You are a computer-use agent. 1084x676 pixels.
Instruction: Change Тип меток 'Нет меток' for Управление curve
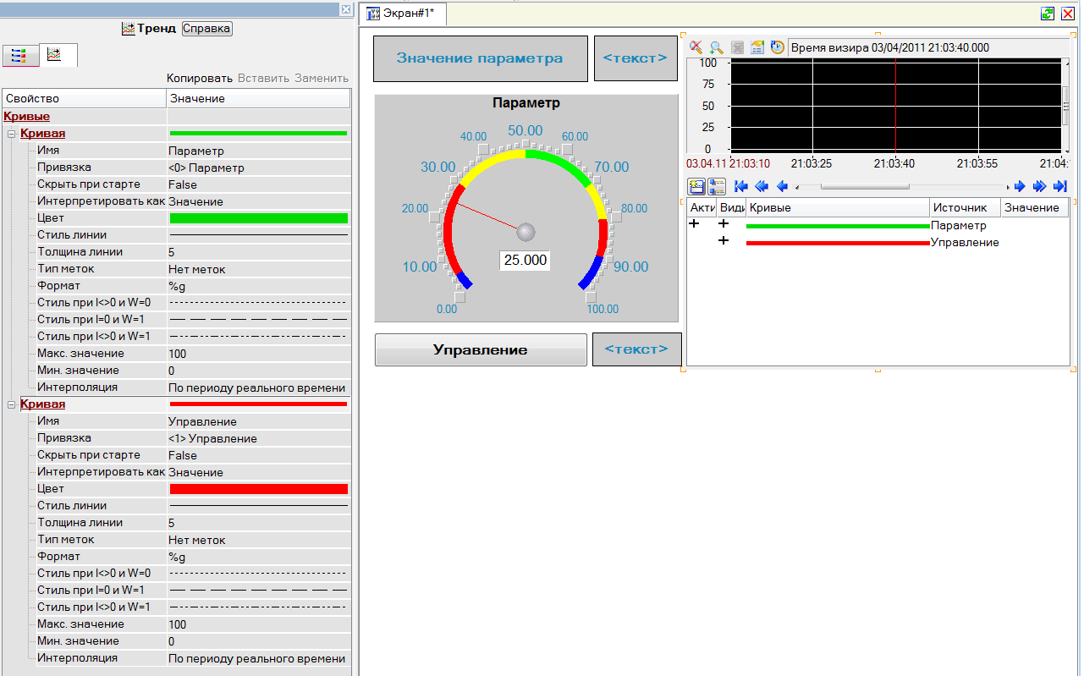[x=259, y=540]
